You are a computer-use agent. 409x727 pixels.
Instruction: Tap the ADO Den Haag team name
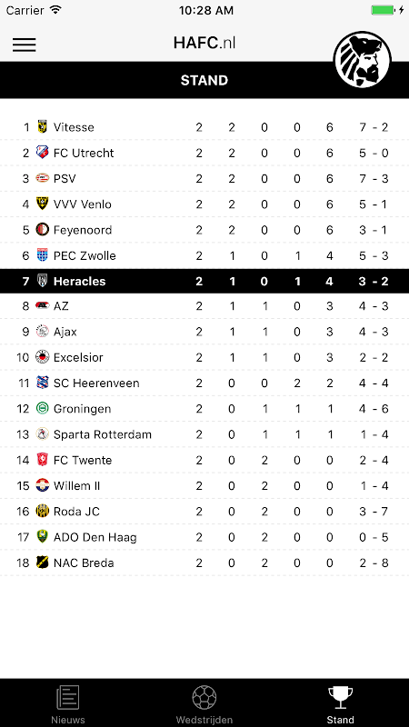(x=95, y=537)
